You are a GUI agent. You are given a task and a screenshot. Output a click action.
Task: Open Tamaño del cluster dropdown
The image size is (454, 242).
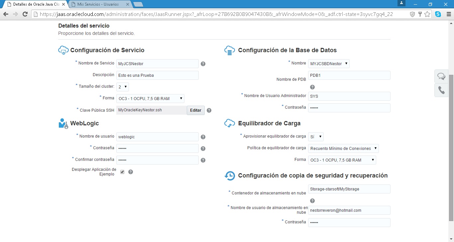click(x=122, y=87)
